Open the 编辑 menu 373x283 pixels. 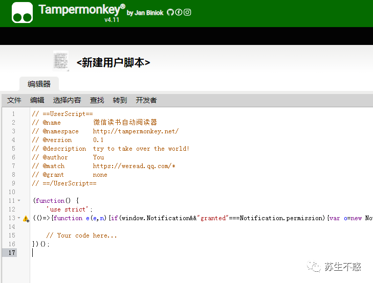37,100
